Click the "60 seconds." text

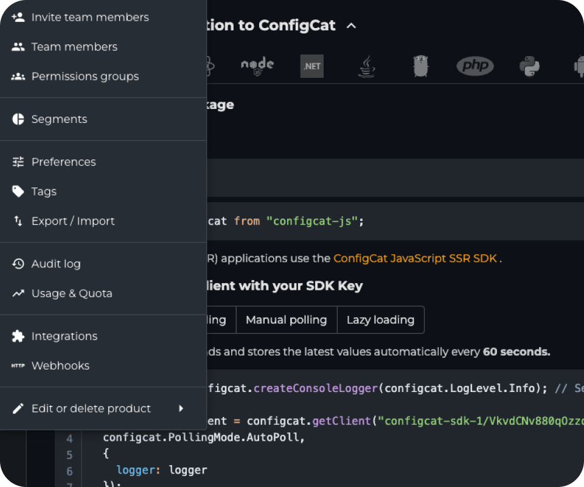pos(516,352)
